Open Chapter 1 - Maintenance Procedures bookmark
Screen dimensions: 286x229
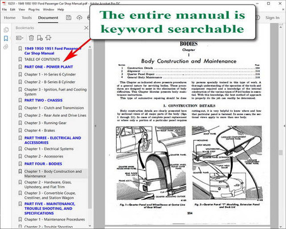click(54, 219)
